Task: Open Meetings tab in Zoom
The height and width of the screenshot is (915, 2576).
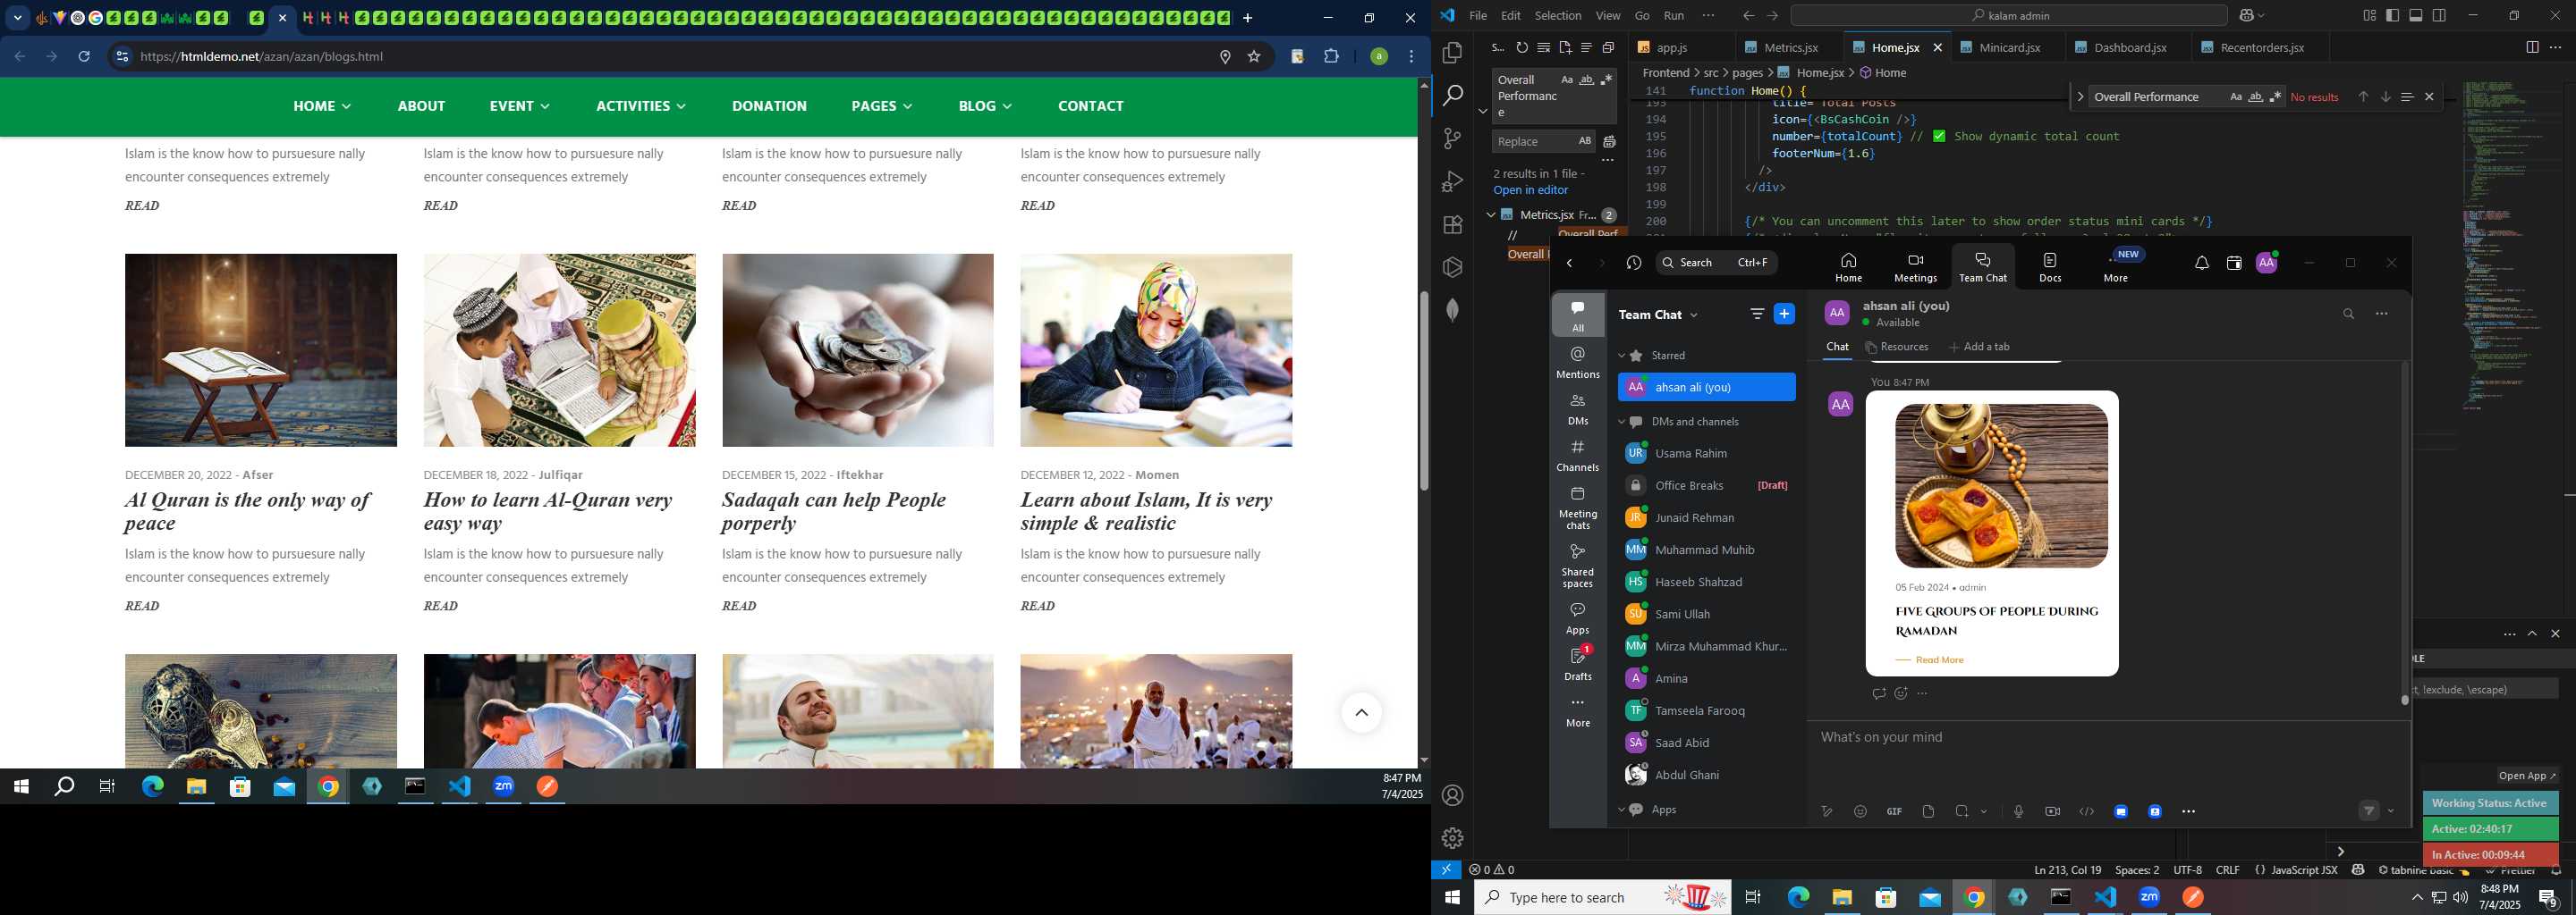Action: [x=1915, y=266]
